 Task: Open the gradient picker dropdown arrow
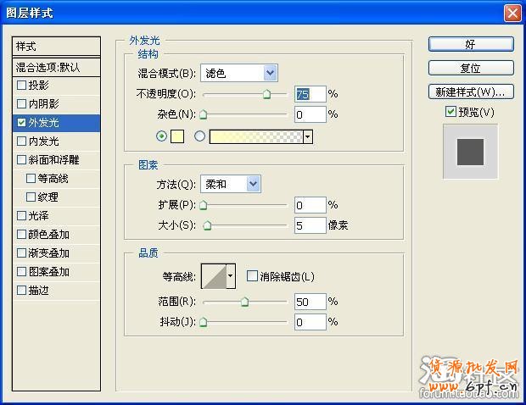(x=307, y=136)
